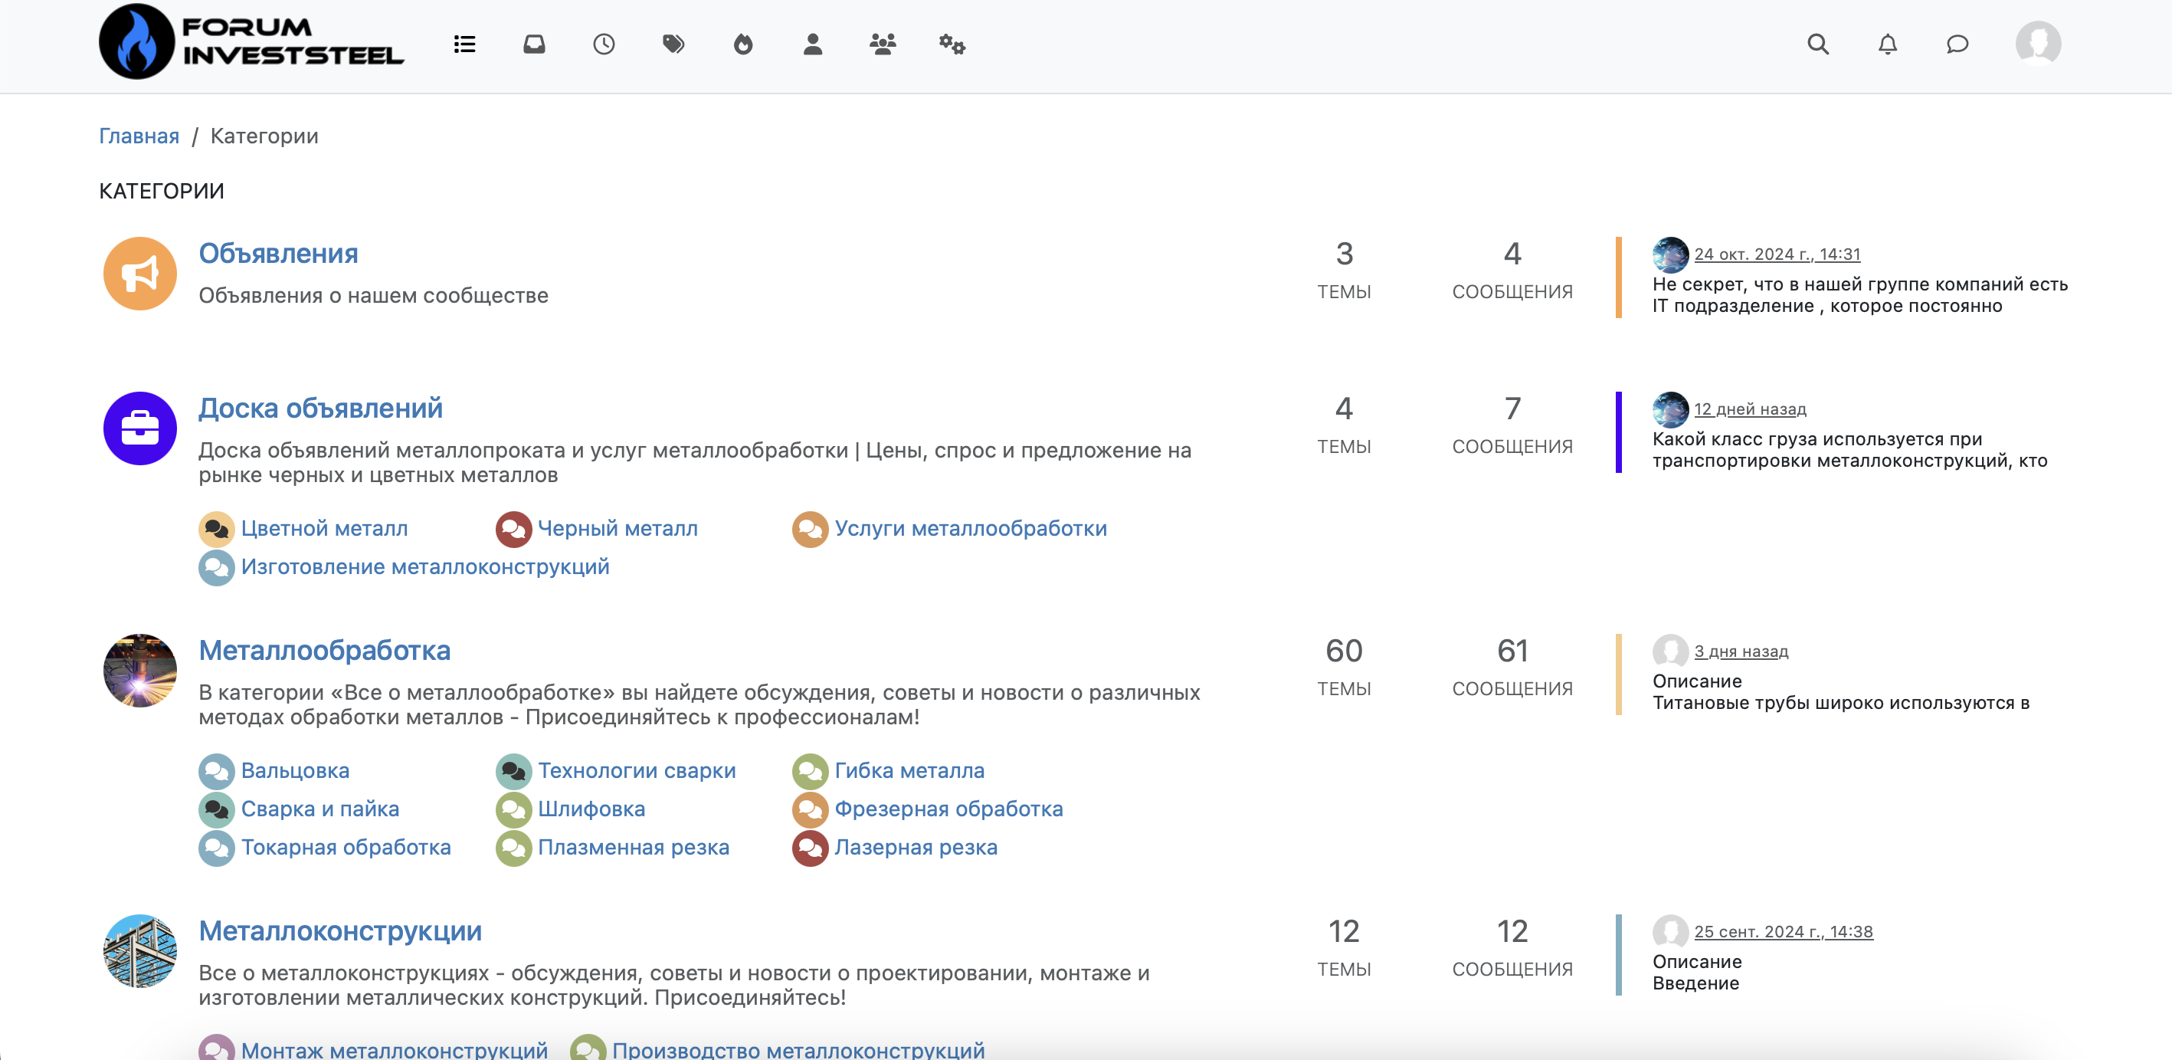Open the Фрезерная обработка subcategory link
Viewport: 2172px width, 1060px height.
pos(948,809)
